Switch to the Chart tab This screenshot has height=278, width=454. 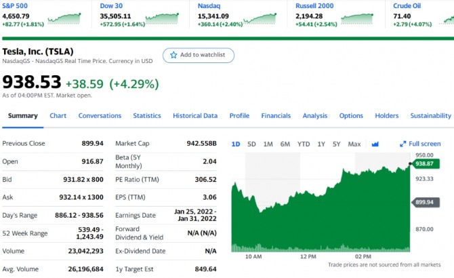coord(58,116)
